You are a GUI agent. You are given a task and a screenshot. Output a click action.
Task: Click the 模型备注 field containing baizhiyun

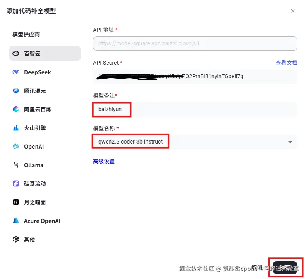(195, 110)
